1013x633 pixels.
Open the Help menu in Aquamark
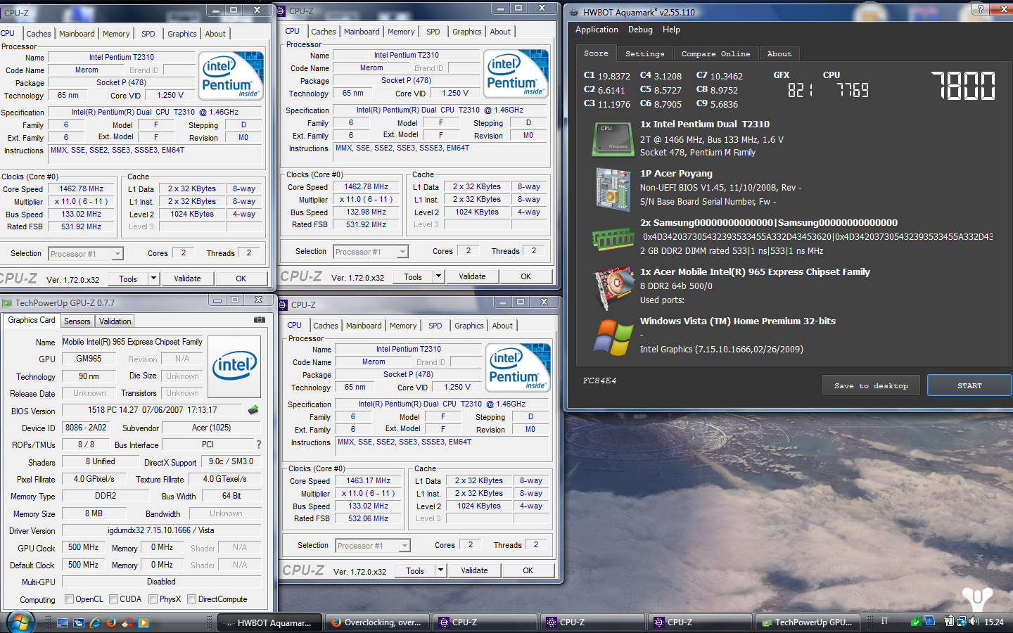[671, 30]
